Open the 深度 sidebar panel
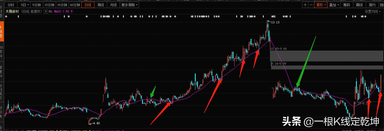384x131 pixels. pos(2,72)
